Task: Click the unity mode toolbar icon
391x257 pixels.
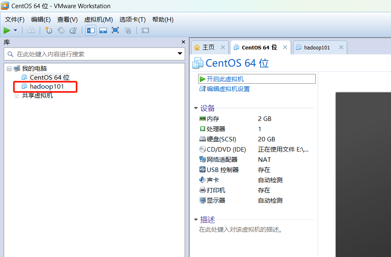Action: (128, 30)
